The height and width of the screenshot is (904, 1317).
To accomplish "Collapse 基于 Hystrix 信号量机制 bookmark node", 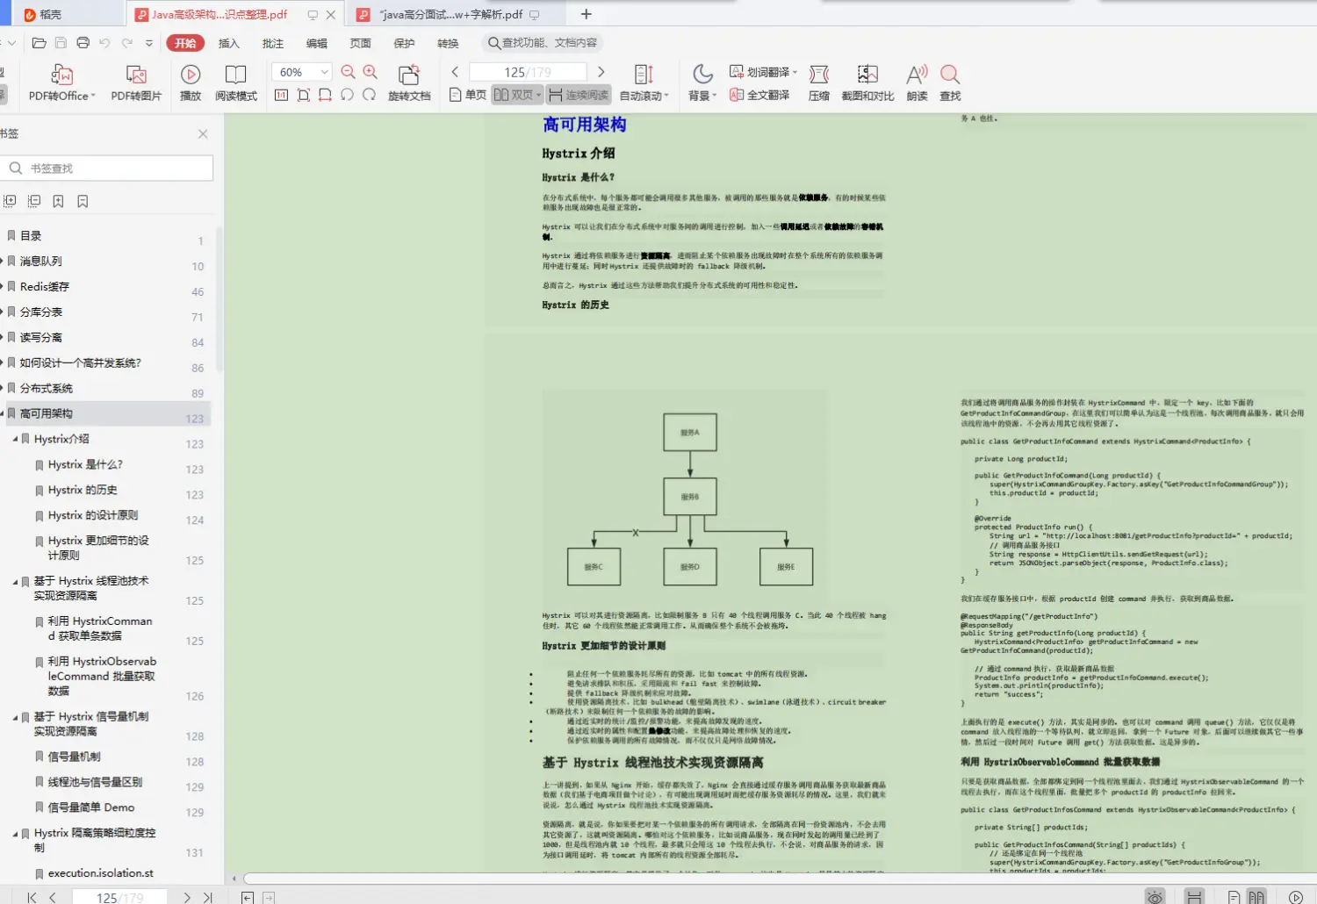I will 15,717.
